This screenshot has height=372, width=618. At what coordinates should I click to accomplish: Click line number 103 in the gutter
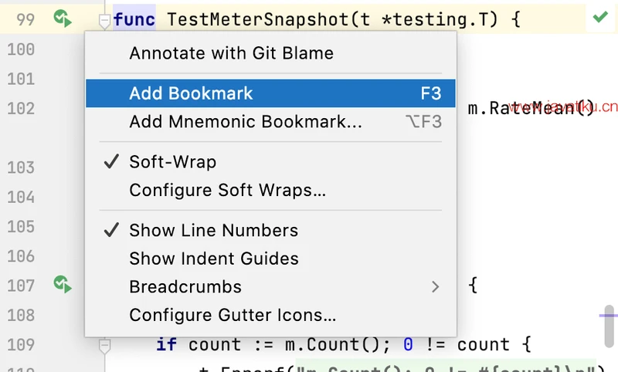[x=21, y=167]
